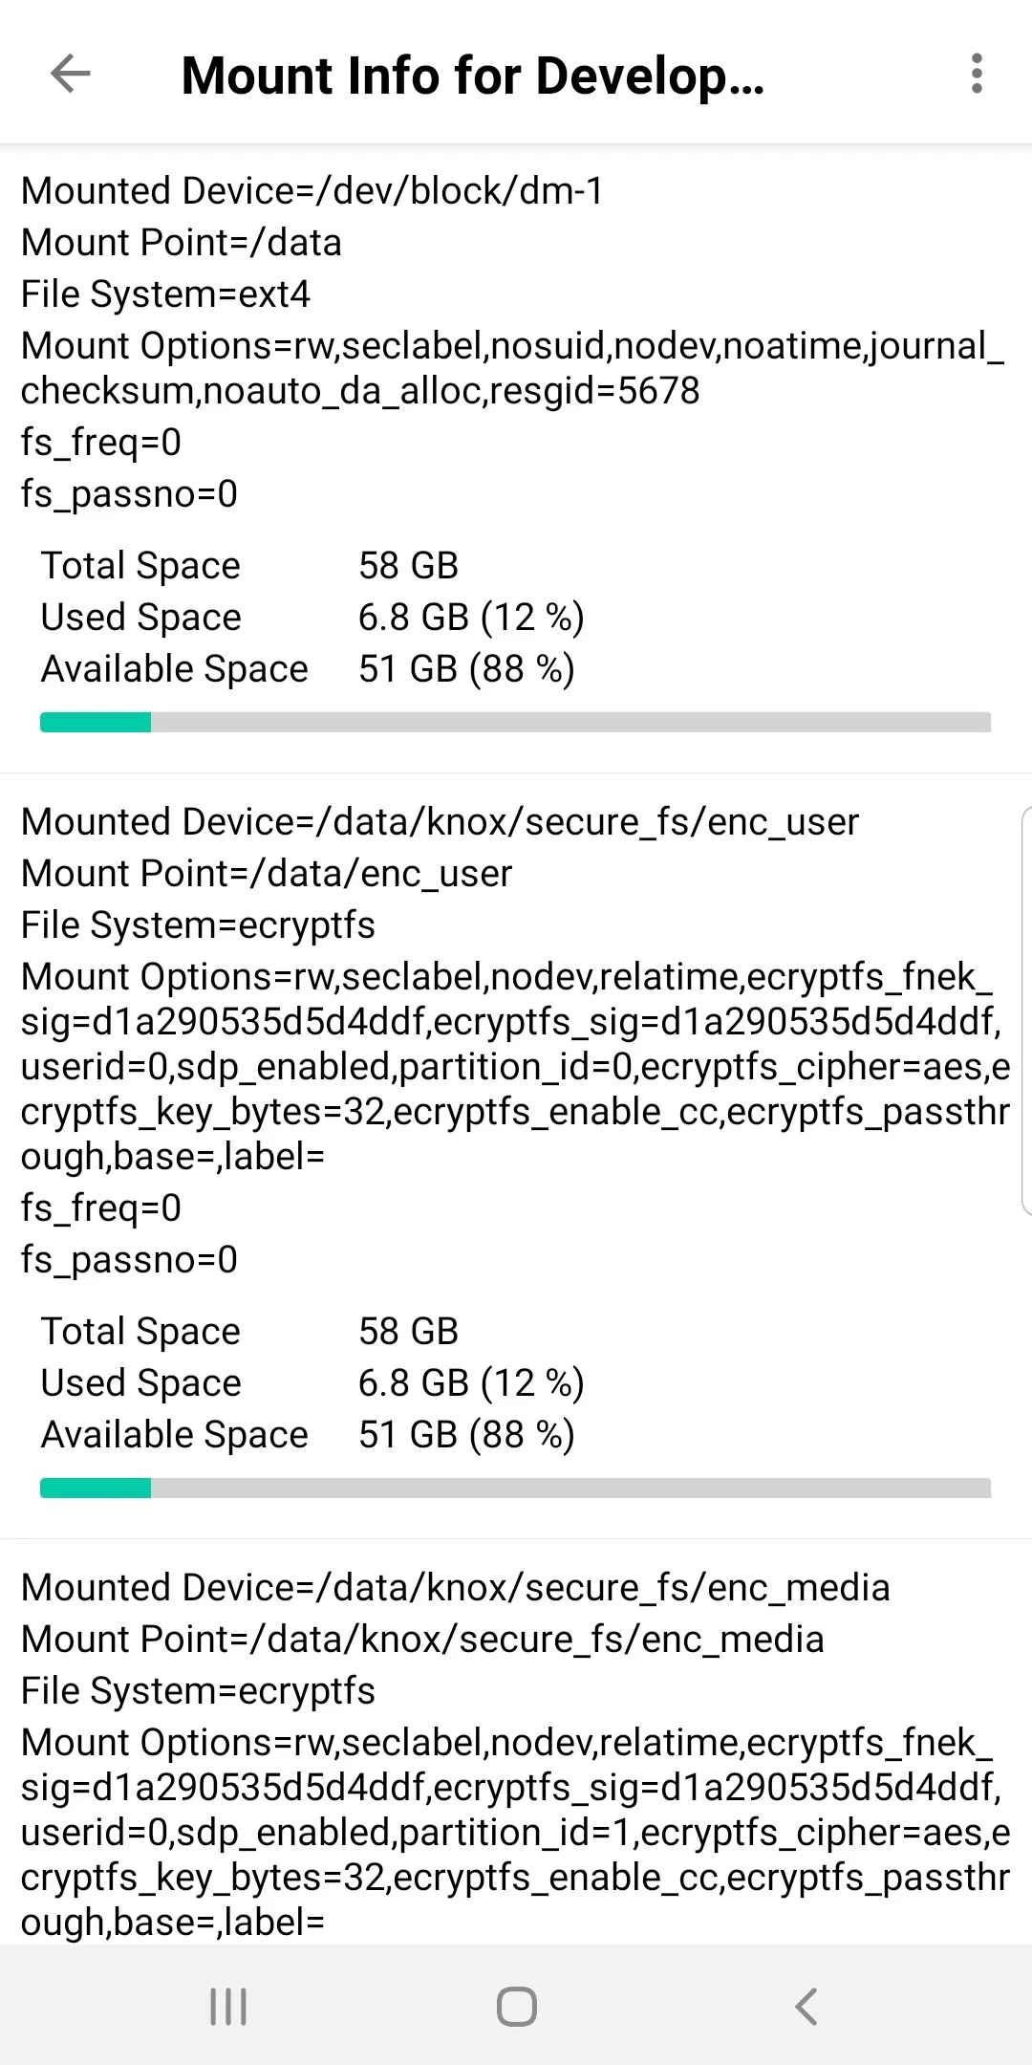Tap Used Space row of enc_user mount
1032x2065 pixels.
(x=312, y=1383)
